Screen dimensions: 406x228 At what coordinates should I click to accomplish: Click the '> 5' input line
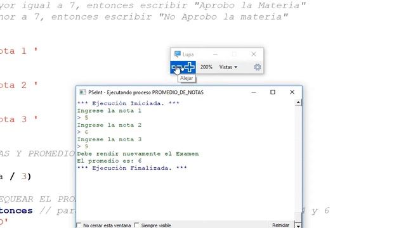pyautogui.click(x=83, y=118)
